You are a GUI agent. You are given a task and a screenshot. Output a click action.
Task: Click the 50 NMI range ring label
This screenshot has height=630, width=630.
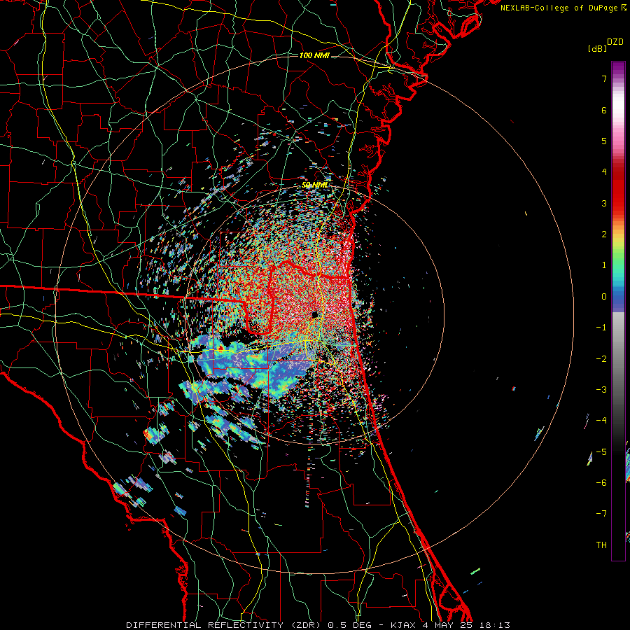click(314, 185)
